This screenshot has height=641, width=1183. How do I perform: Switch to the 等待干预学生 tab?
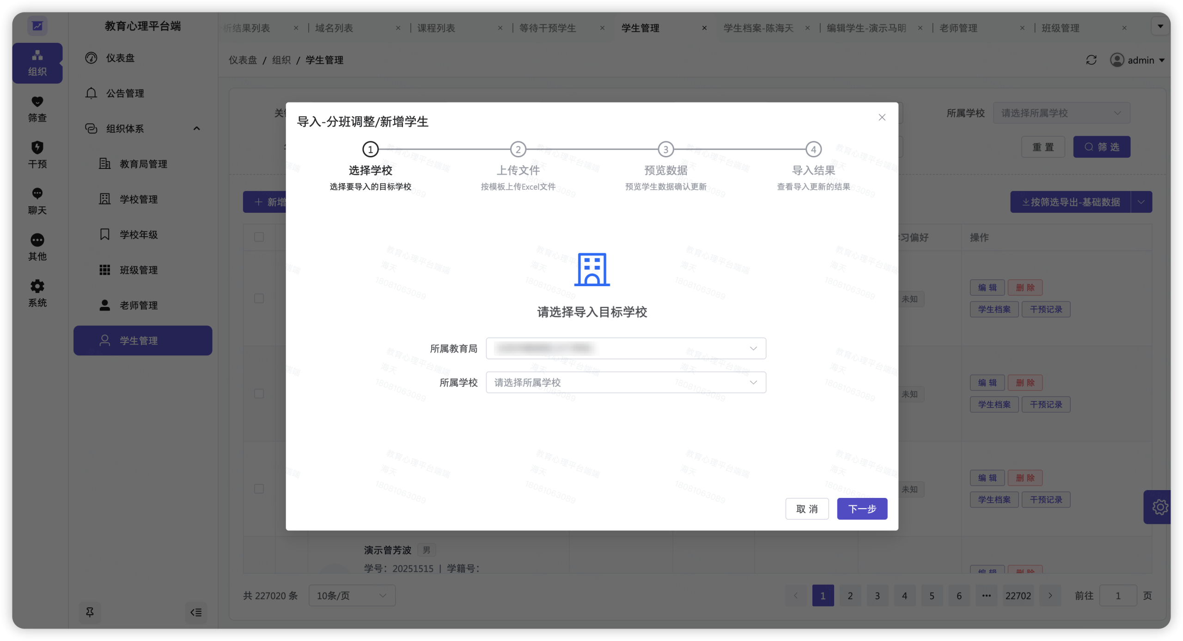pyautogui.click(x=547, y=28)
